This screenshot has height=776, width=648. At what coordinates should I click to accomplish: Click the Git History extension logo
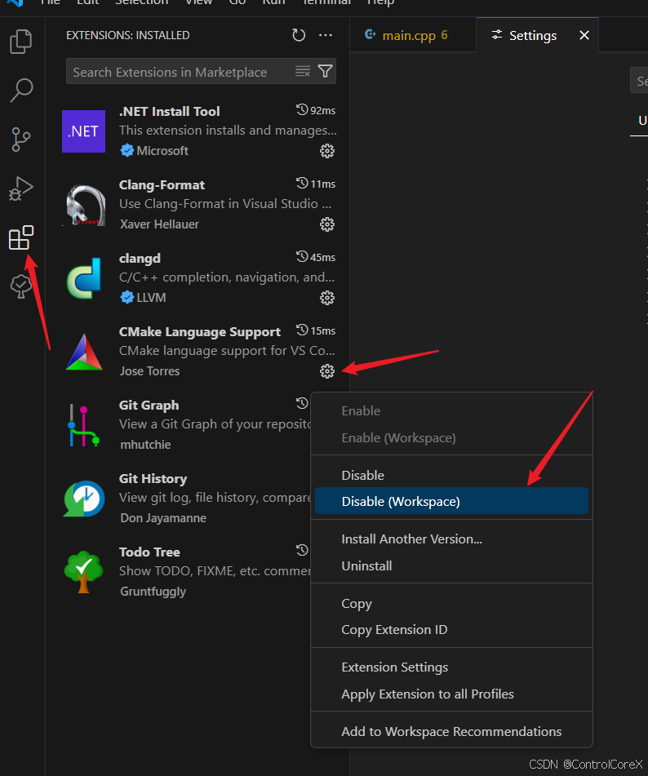[84, 499]
